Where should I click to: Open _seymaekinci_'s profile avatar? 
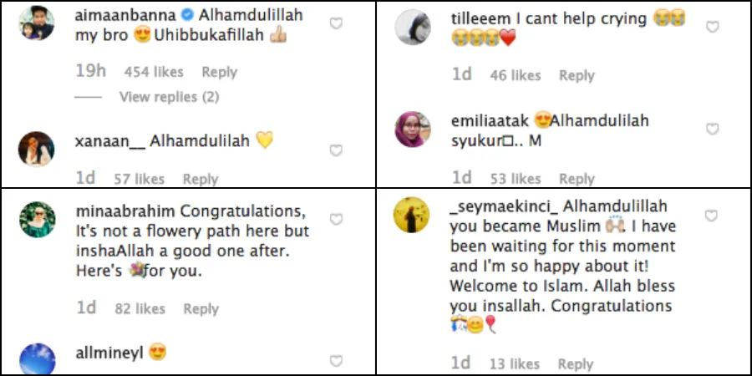[412, 216]
